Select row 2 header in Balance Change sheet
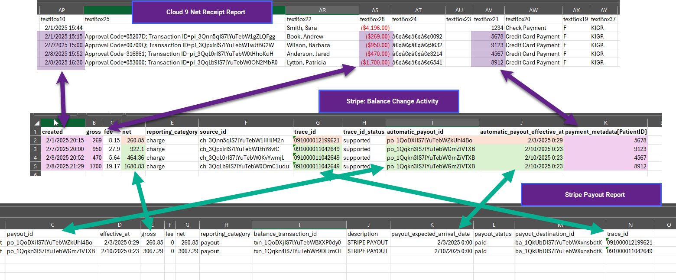 [x=36, y=140]
